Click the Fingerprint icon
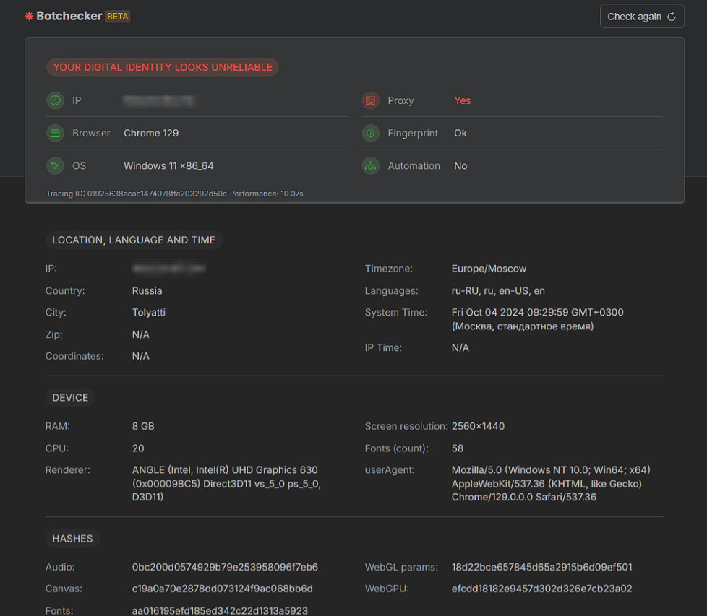 pyautogui.click(x=371, y=133)
